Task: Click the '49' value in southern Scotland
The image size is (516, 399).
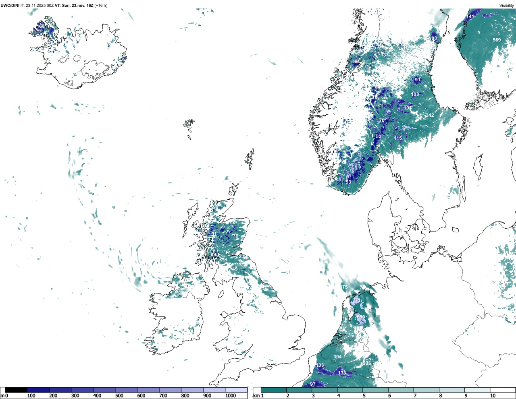Action: pyautogui.click(x=235, y=269)
